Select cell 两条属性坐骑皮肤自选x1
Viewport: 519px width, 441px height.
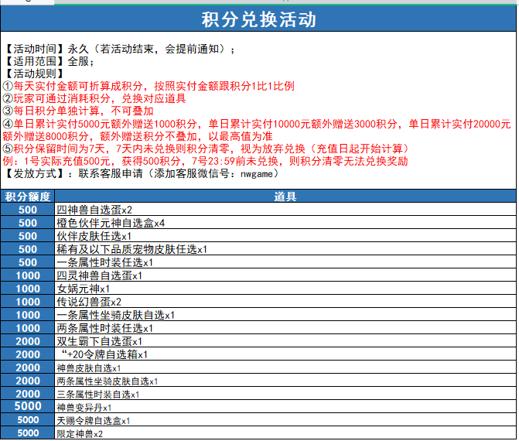(x=285, y=381)
